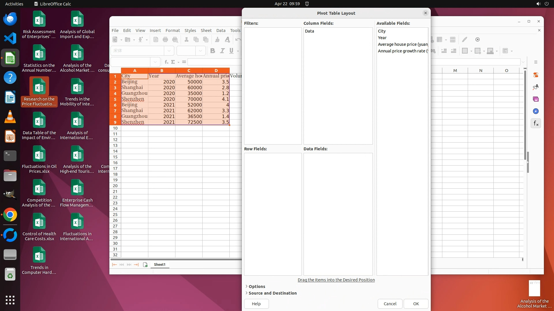Open the sidebar Properties panel
This screenshot has width=554, height=311.
pos(536,75)
